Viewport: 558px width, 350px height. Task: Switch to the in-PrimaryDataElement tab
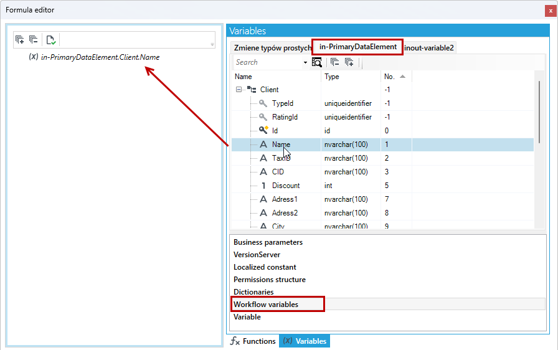click(x=357, y=47)
